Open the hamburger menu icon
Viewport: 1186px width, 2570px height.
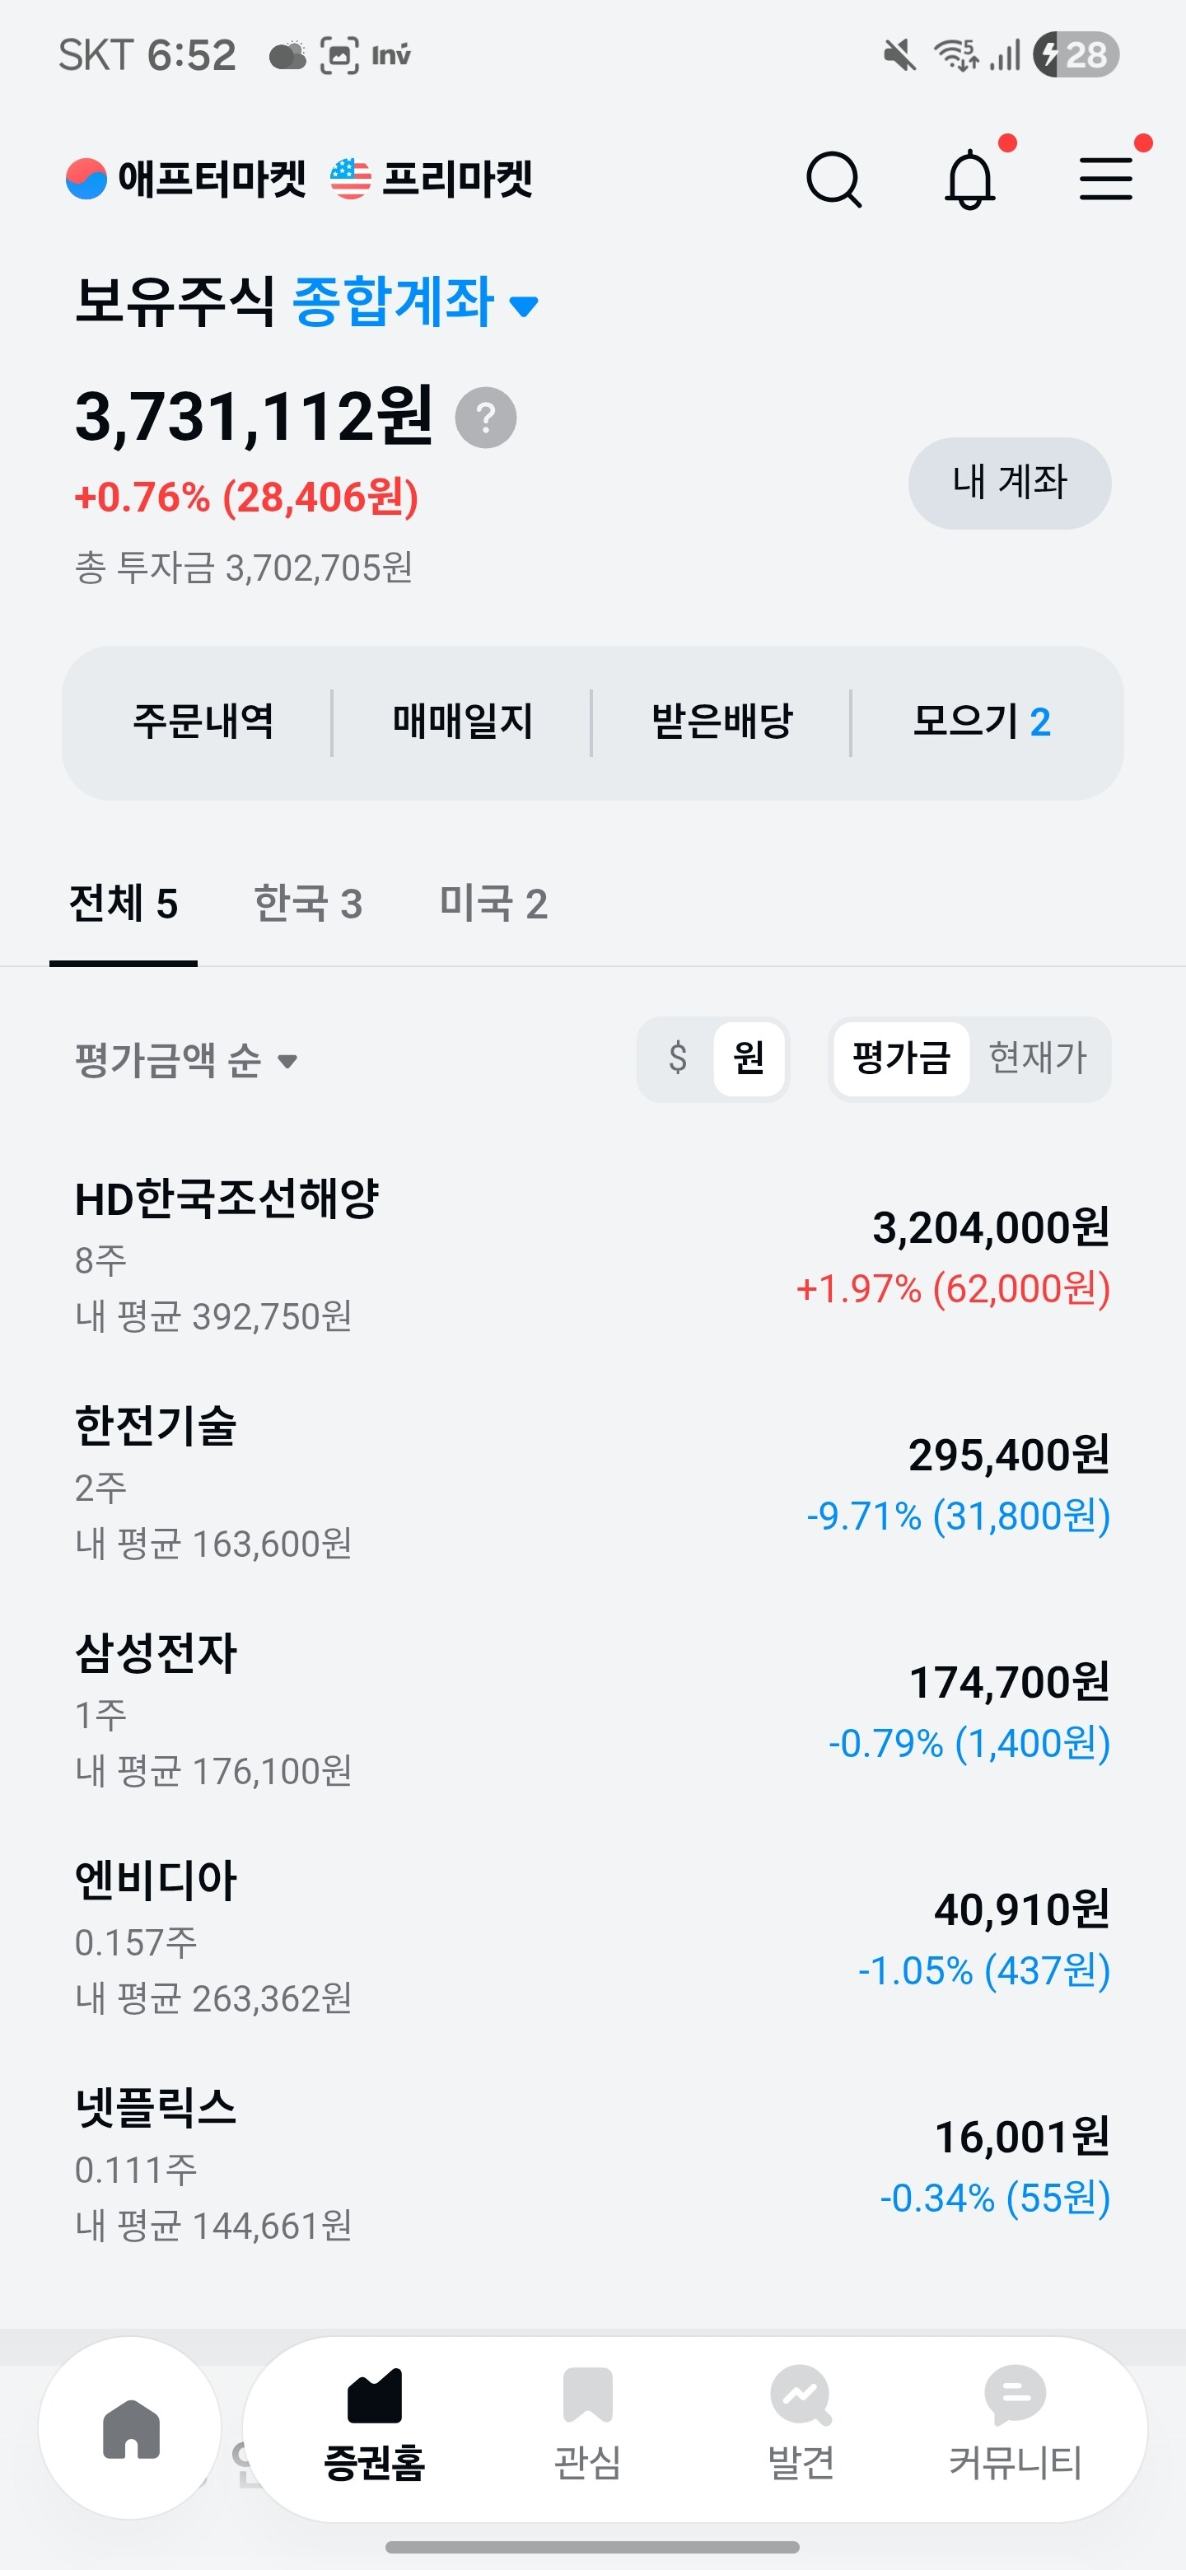pyautogui.click(x=1105, y=180)
